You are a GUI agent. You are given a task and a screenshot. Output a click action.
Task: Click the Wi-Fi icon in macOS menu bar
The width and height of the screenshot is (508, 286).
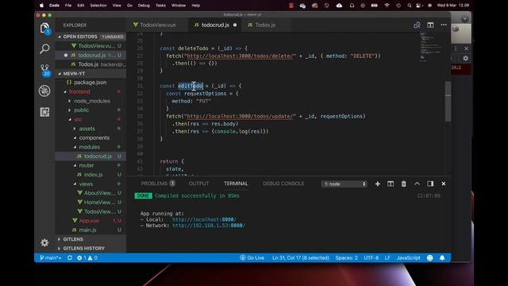tap(387, 6)
